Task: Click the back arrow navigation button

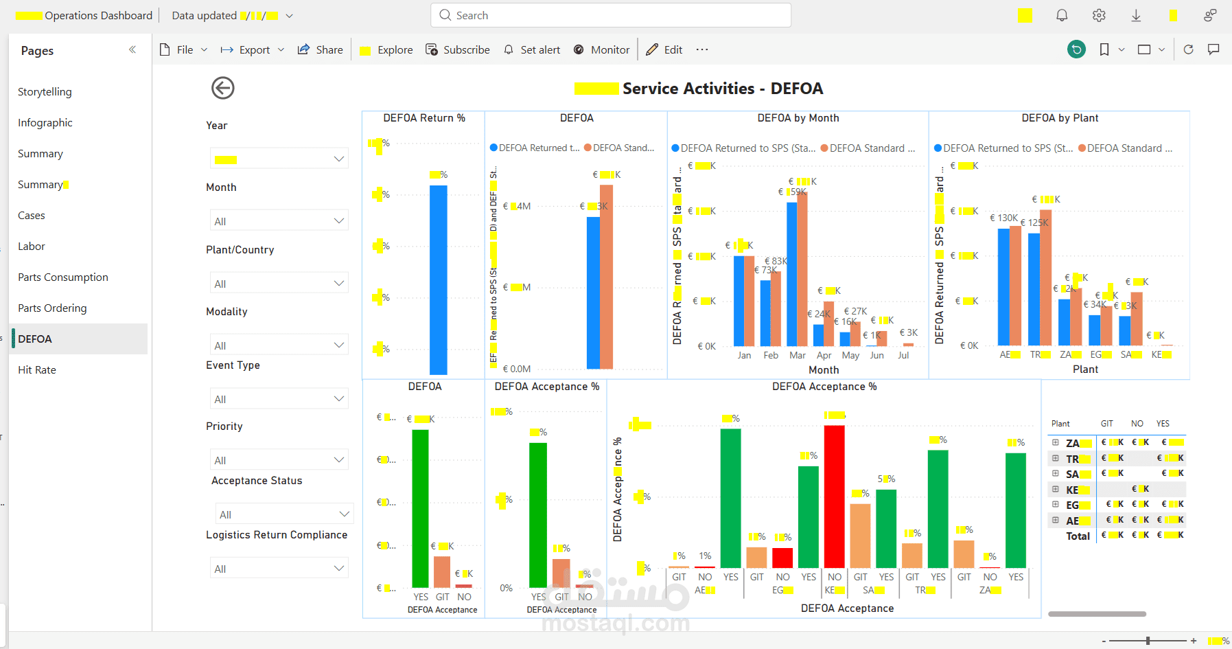Action: pos(222,88)
